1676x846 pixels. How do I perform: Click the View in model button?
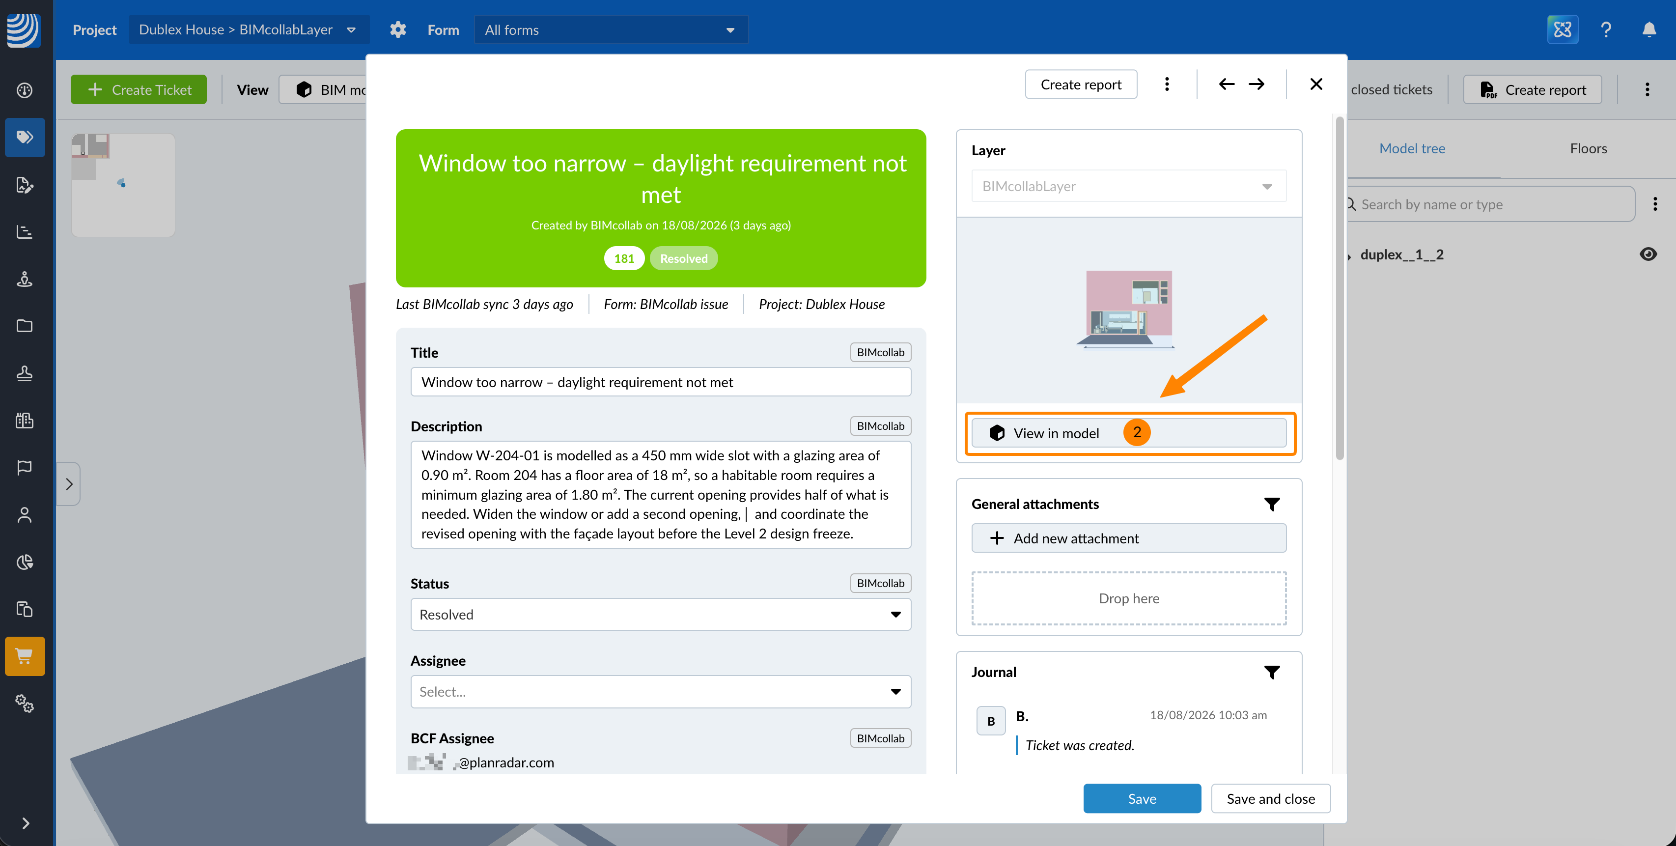(1129, 433)
